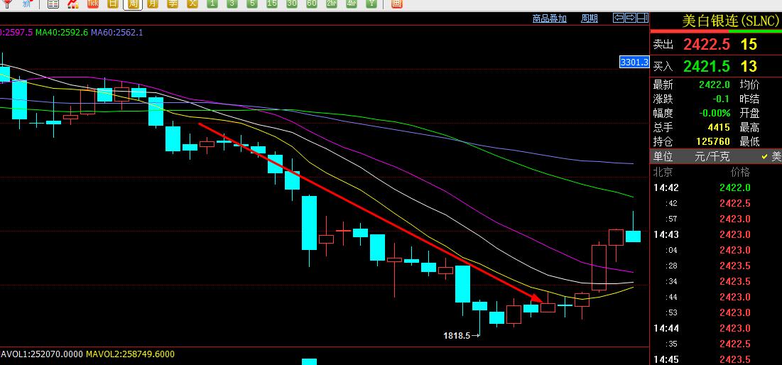The height and width of the screenshot is (365, 782).
Task: Click the MA60:2562.1 indicator label
Action: [x=116, y=33]
